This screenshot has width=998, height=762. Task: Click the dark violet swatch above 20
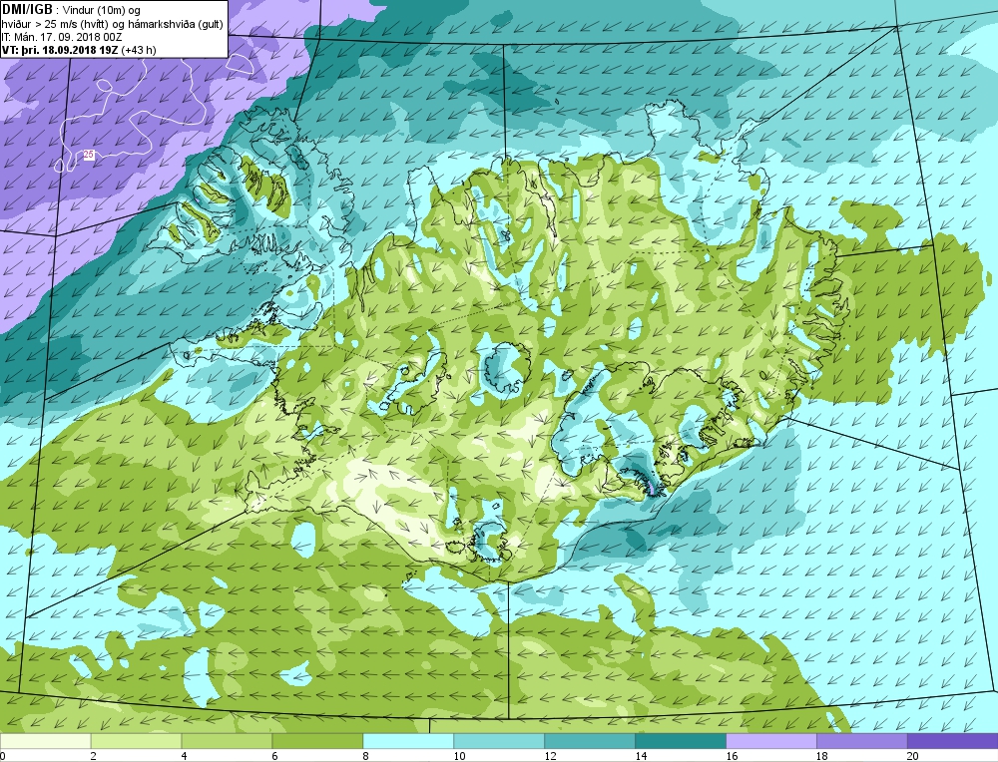952,741
